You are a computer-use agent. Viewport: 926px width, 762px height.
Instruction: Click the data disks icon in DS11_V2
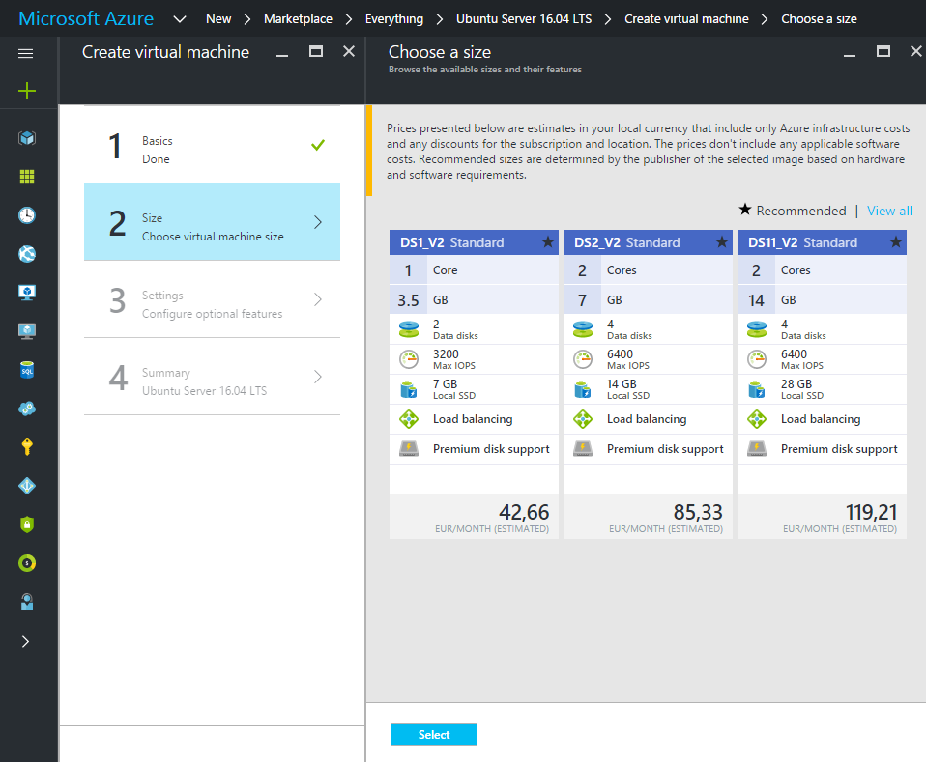757,329
